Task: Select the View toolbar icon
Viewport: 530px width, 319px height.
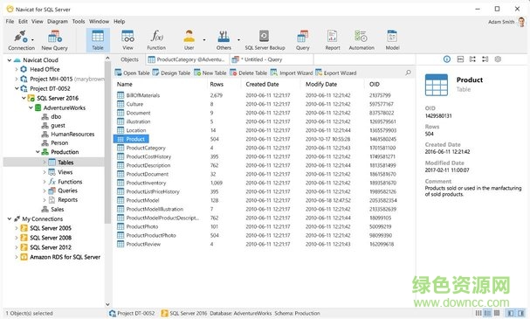Action: [x=127, y=40]
